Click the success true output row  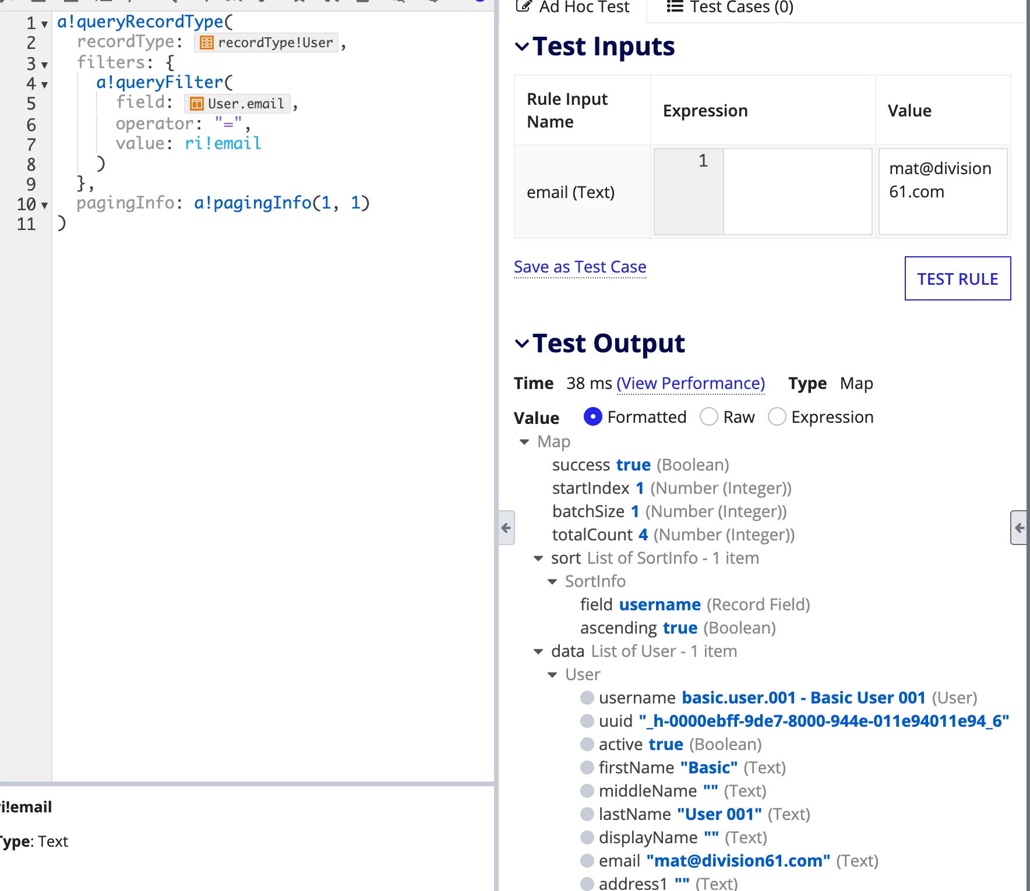[641, 465]
